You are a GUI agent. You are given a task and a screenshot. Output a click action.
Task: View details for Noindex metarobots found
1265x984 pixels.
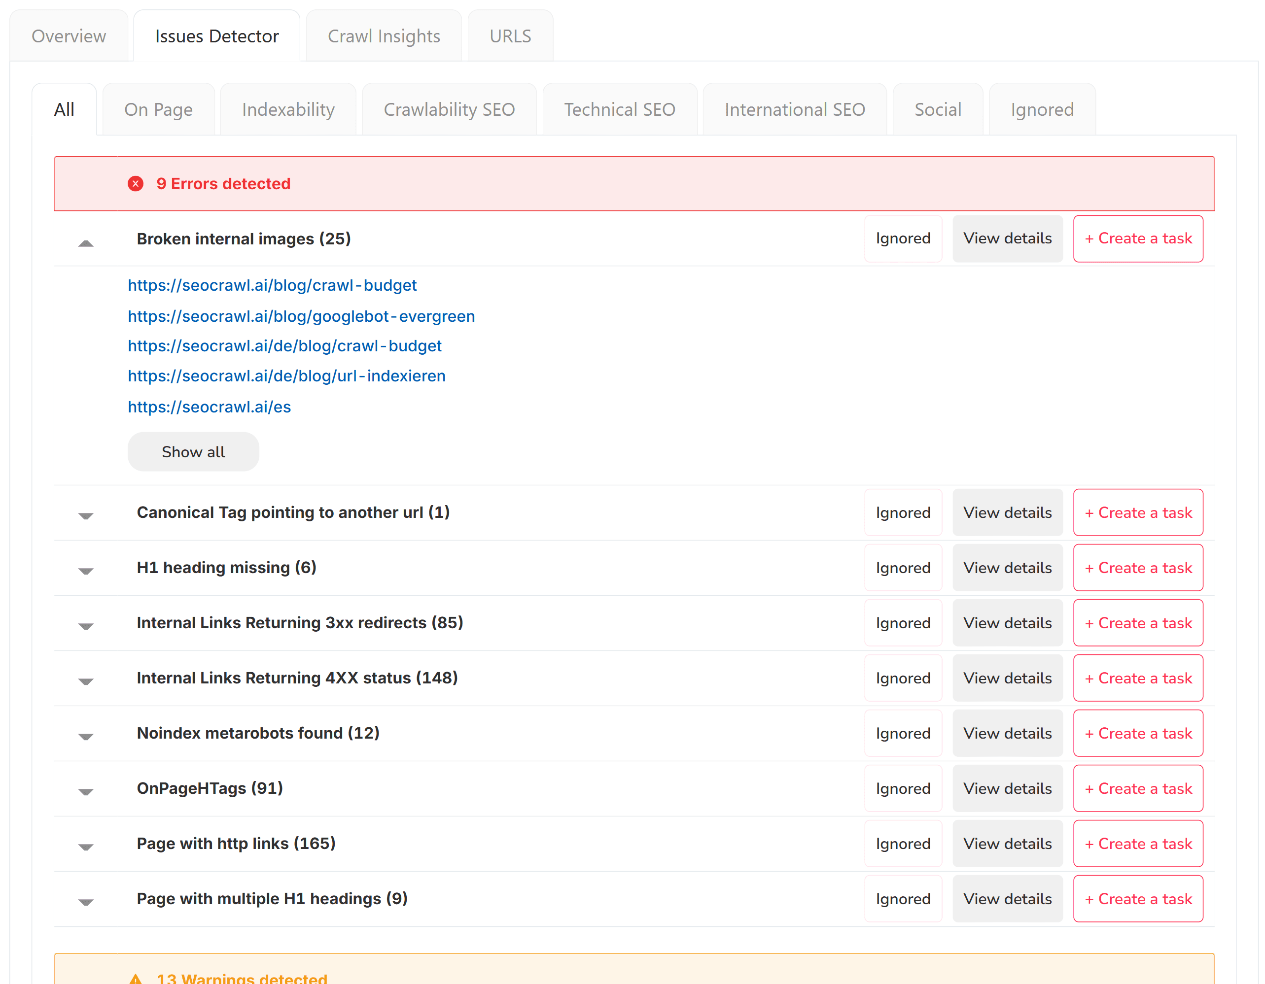coord(1007,733)
